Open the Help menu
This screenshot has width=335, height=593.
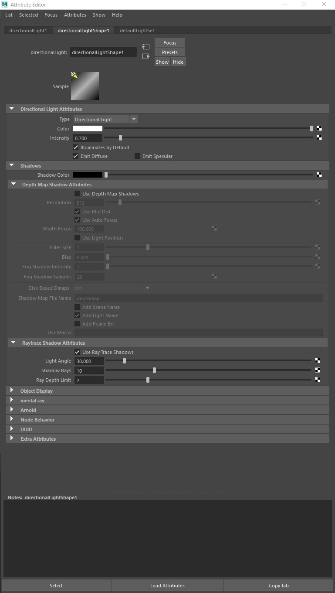[117, 15]
